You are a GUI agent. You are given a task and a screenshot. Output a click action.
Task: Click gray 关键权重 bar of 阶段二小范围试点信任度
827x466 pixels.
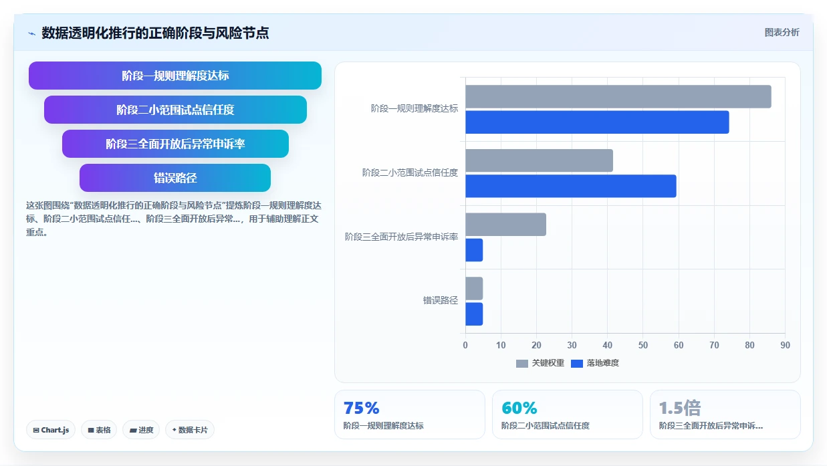[540, 160]
